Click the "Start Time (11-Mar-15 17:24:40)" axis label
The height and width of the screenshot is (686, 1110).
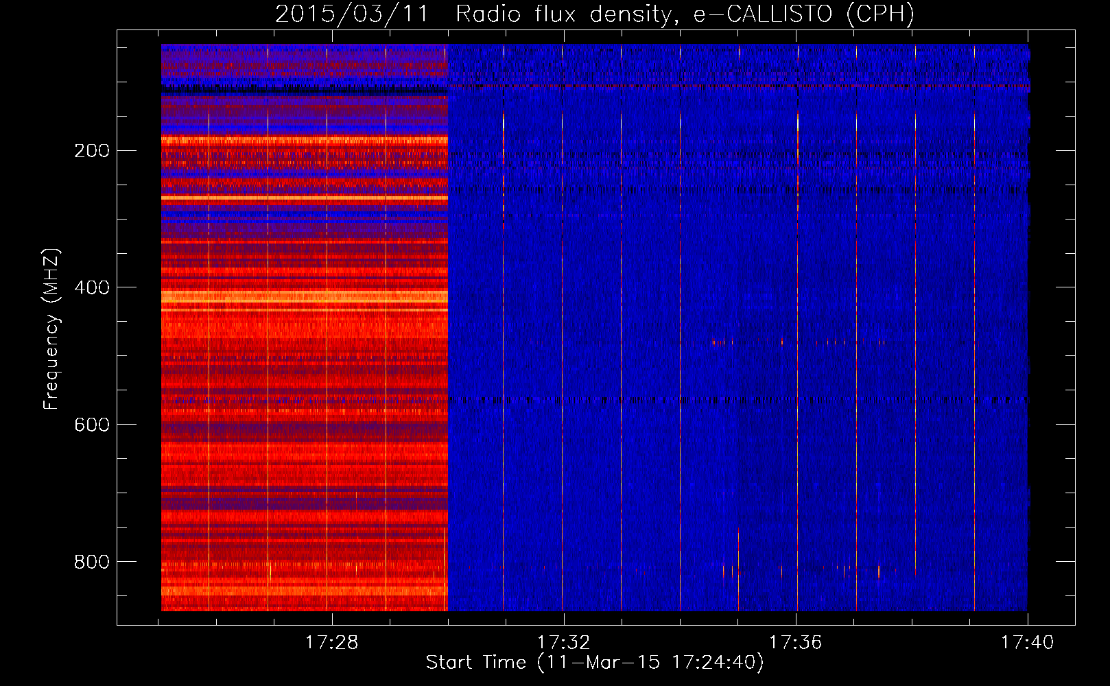tap(595, 663)
